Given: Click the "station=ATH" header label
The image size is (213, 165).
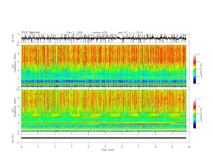Looking at the screenshot, I should (x=100, y=32).
